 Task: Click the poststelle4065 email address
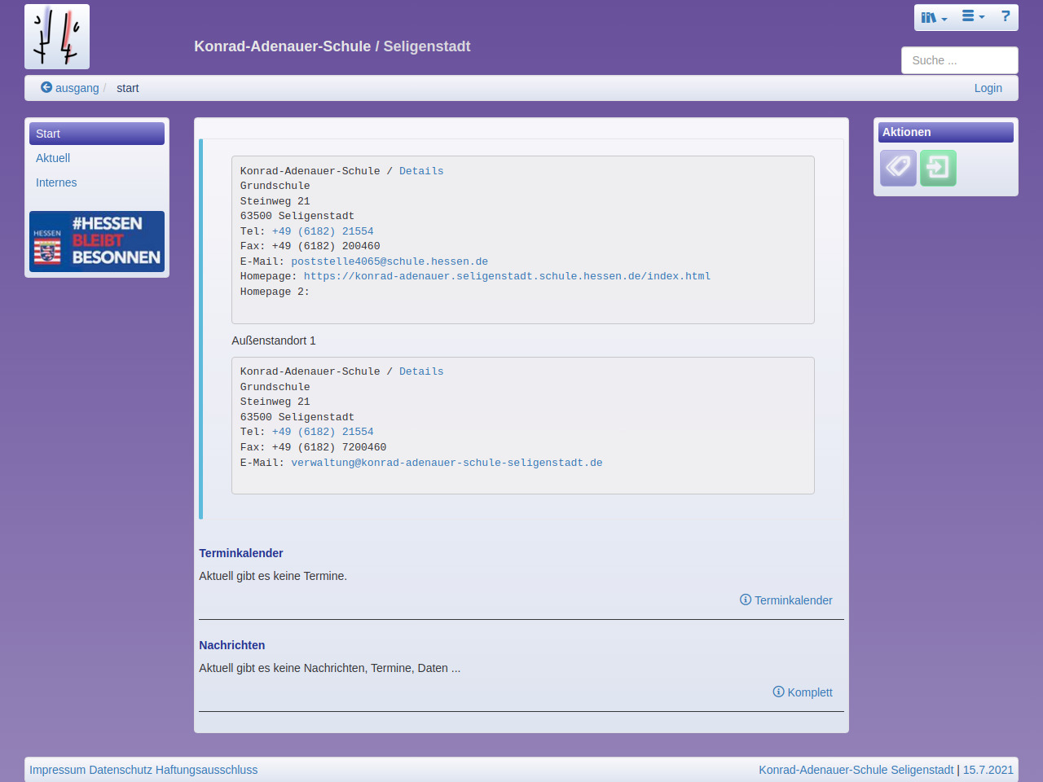[x=389, y=261]
